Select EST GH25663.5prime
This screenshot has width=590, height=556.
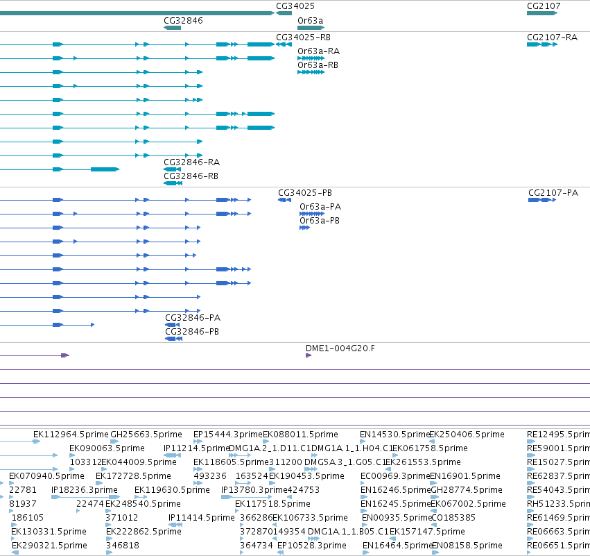click(x=146, y=435)
